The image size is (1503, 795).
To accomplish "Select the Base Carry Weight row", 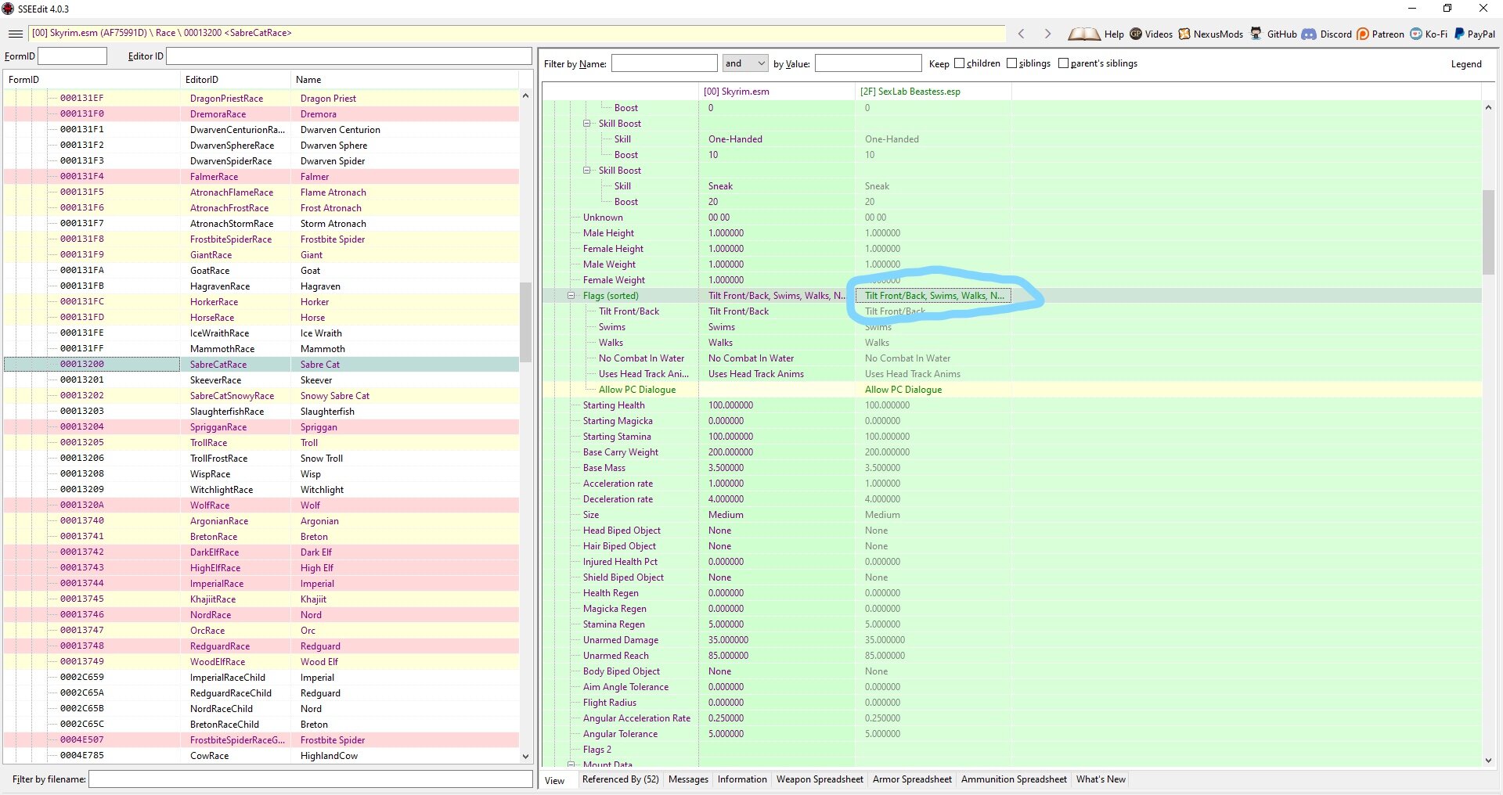I will pyautogui.click(x=1011, y=452).
